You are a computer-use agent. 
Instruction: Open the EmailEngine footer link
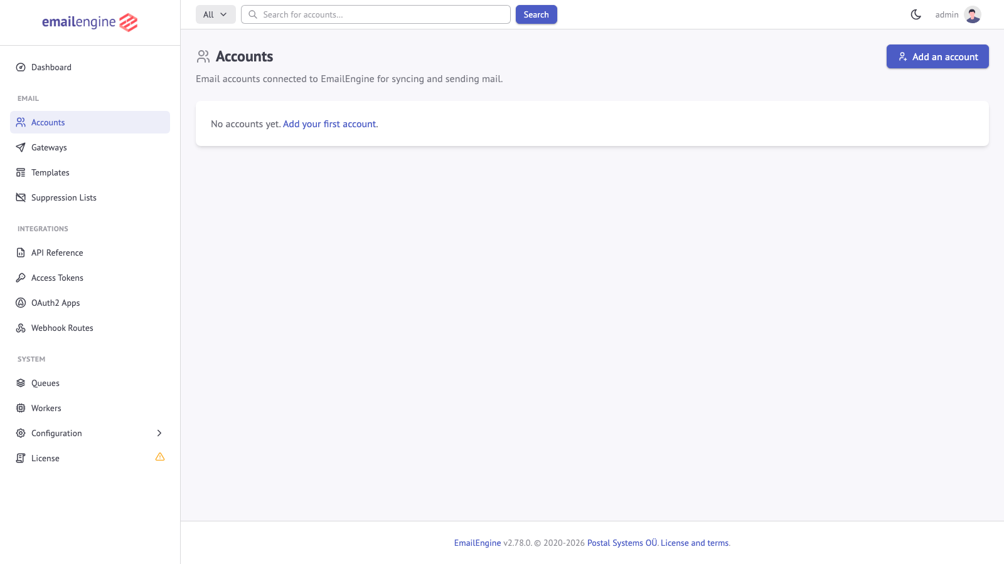pyautogui.click(x=478, y=543)
